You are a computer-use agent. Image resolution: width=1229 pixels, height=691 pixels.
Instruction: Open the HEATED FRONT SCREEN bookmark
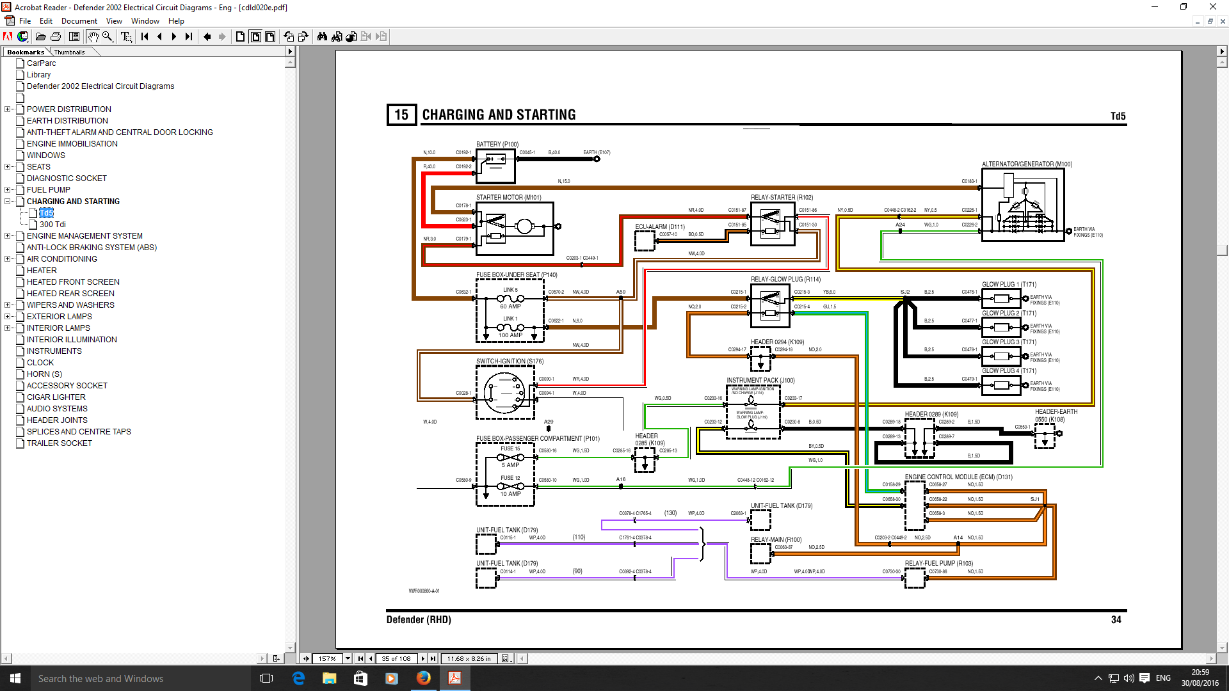73,282
